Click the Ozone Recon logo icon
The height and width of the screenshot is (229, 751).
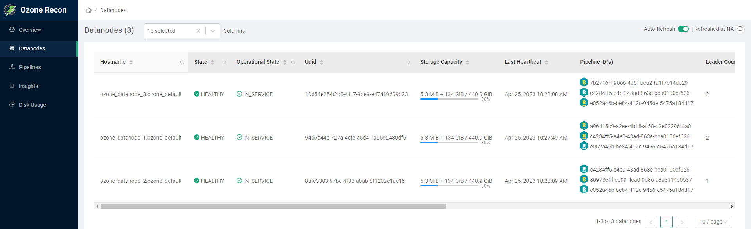[x=10, y=10]
